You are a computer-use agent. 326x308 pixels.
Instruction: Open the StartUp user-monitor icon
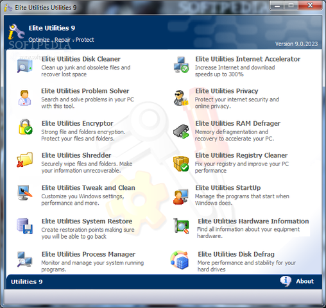pos(181,197)
